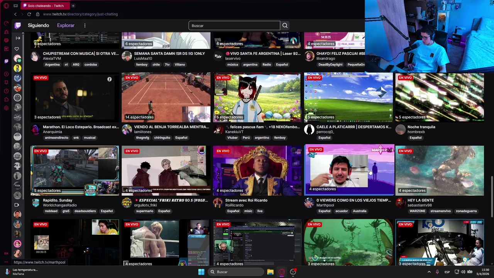Click WorldchangasRadio channel avatar

(36, 203)
